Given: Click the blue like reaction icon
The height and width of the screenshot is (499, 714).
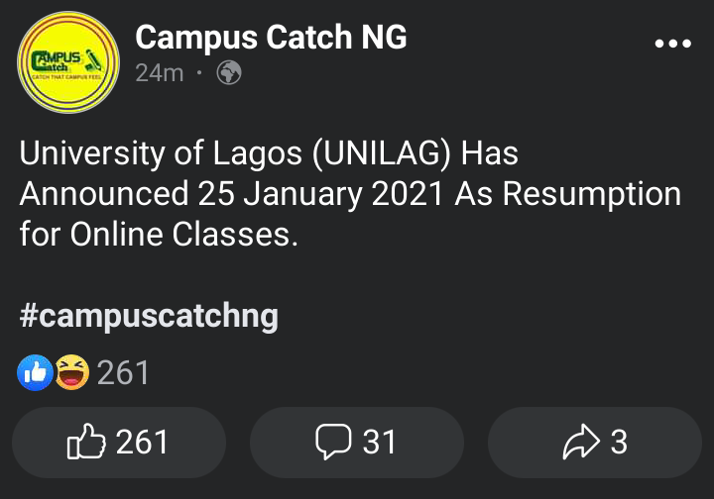Looking at the screenshot, I should (35, 372).
